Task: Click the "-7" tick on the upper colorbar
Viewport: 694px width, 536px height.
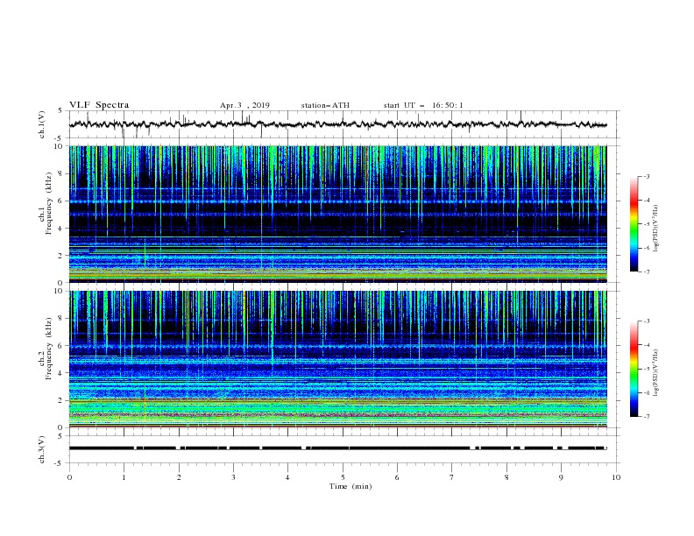Action: click(646, 272)
